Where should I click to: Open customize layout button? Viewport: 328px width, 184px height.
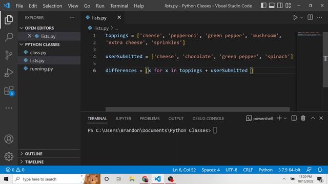[288, 6]
